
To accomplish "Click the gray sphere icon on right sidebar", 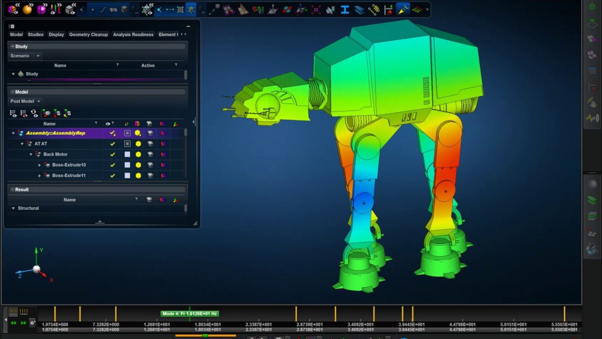I will 592,185.
